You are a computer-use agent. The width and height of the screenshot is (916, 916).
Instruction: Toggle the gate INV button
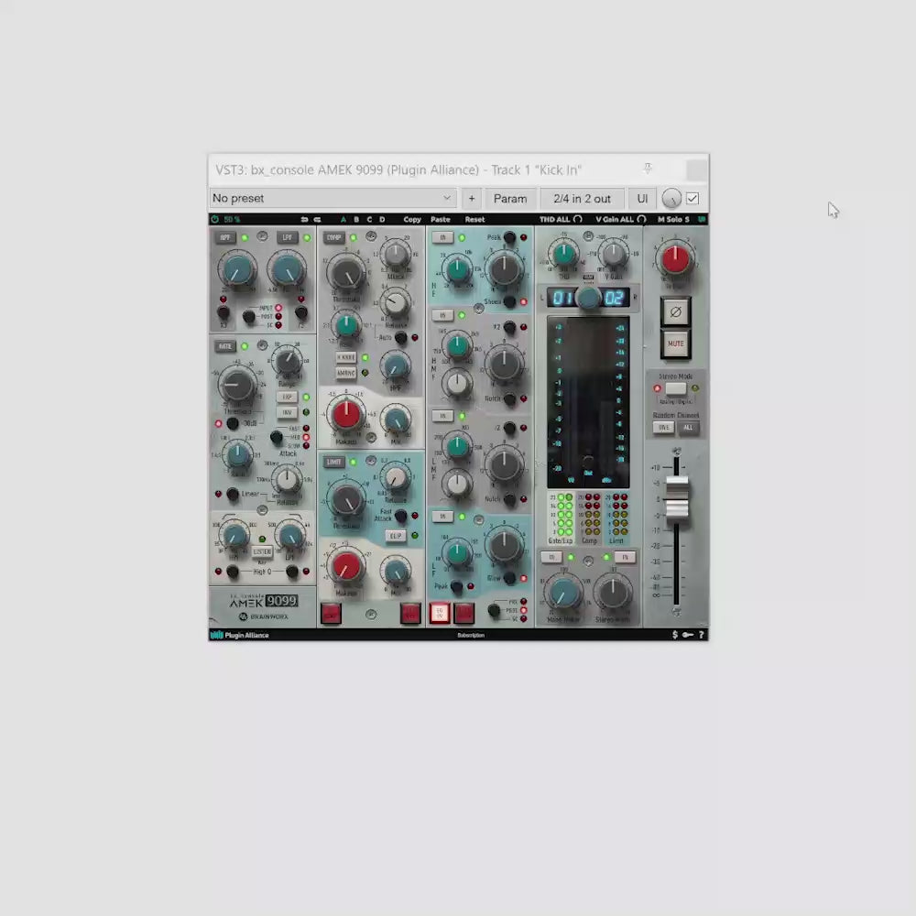[287, 412]
